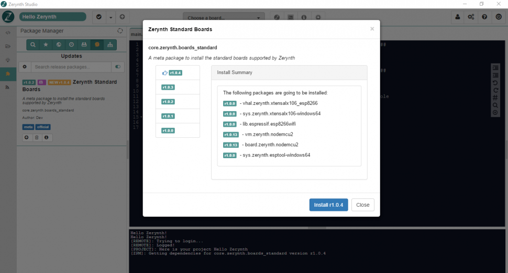The image size is (508, 273).
Task: Open the help question mark icon
Action: click(484, 17)
